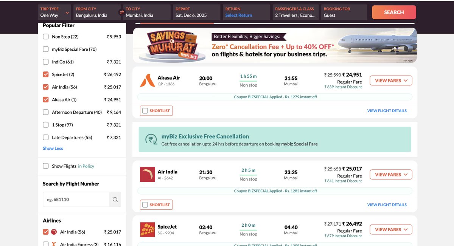This screenshot has height=246, width=454.
Task: Click Air India price ₹ 25,017 in results
Action: (352, 169)
